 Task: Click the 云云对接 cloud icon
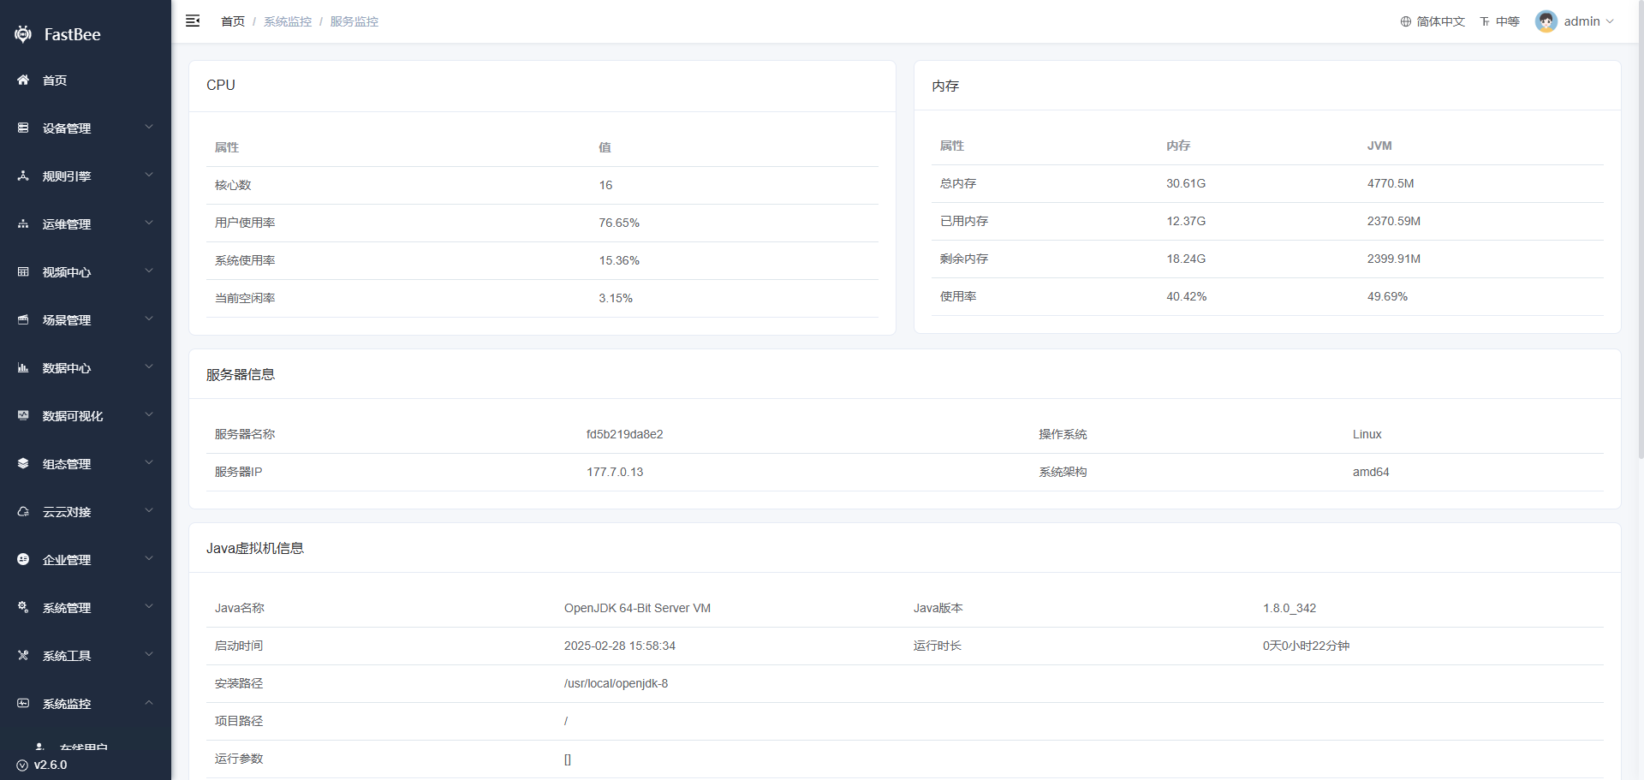pos(23,511)
